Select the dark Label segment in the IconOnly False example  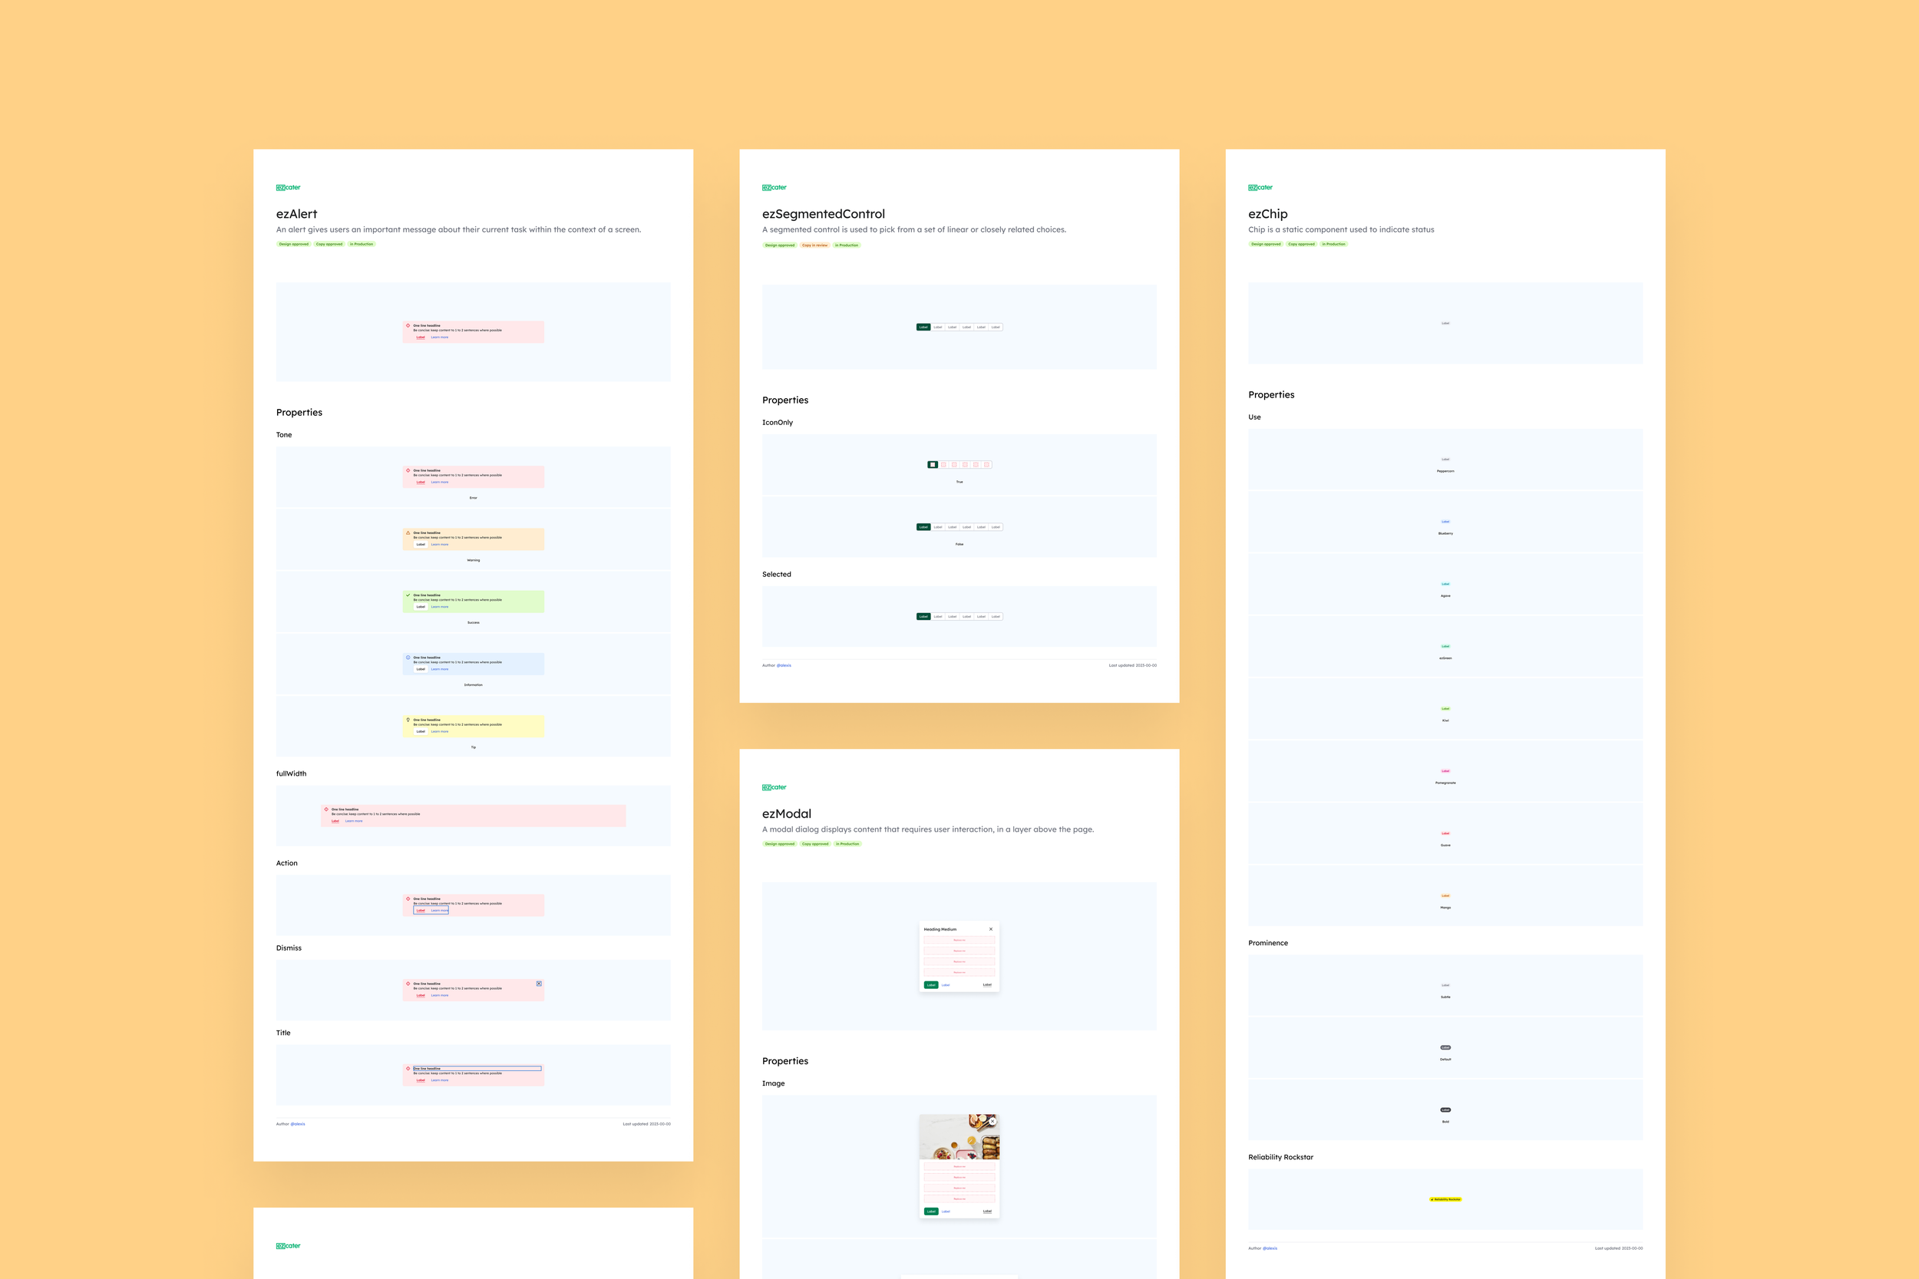[923, 527]
